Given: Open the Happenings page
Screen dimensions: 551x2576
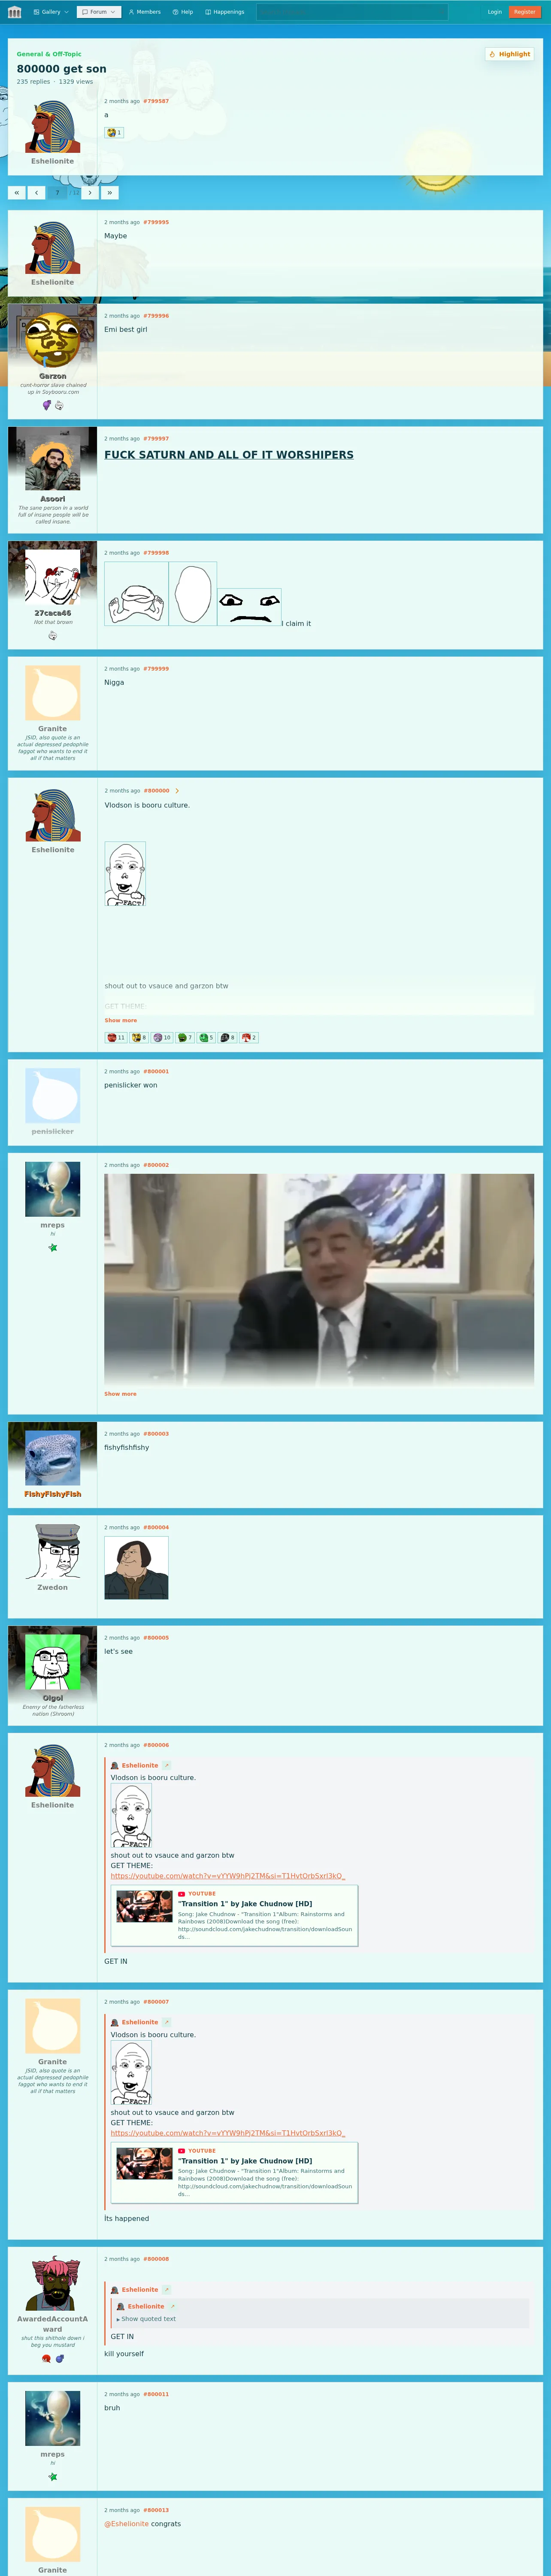Looking at the screenshot, I should (225, 12).
